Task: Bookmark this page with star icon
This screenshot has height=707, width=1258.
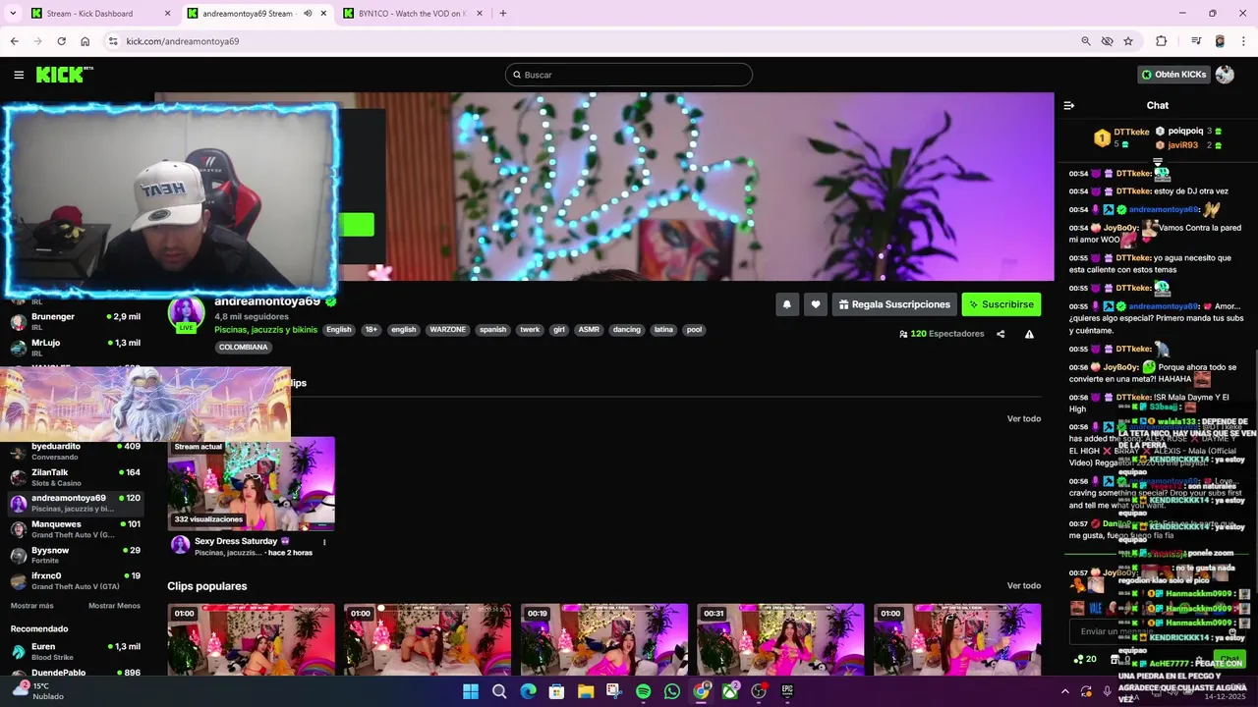Action: (1128, 41)
